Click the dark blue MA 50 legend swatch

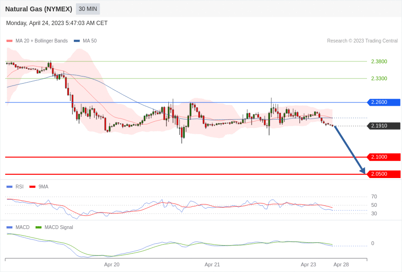(77, 41)
